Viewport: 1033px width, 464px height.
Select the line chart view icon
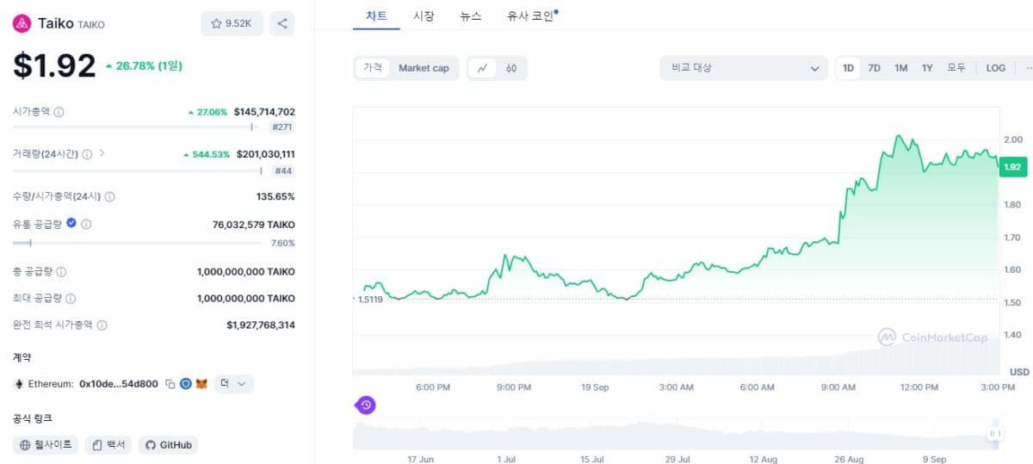click(483, 68)
